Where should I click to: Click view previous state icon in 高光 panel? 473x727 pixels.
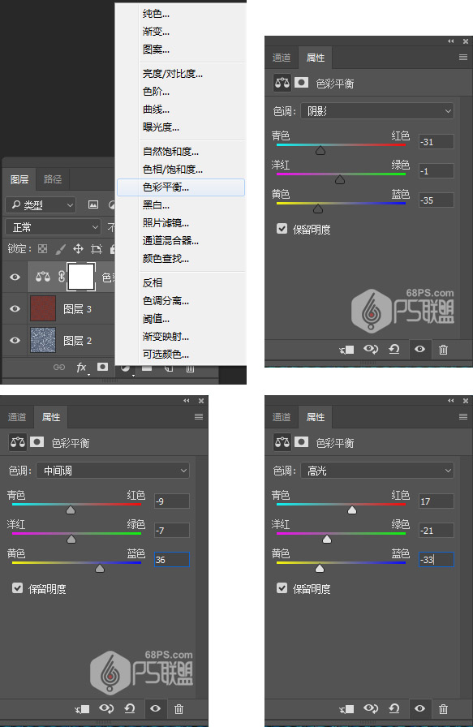371,708
